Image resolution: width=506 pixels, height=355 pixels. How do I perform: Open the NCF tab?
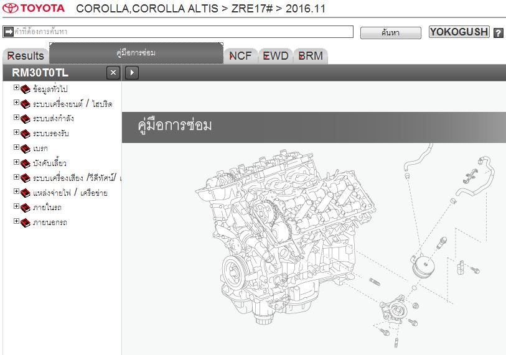(240, 56)
